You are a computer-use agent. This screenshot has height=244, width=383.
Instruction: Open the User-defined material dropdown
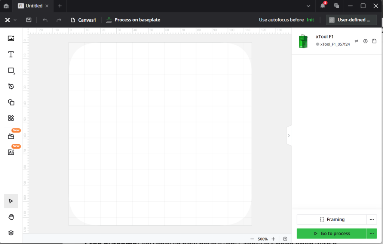point(351,20)
